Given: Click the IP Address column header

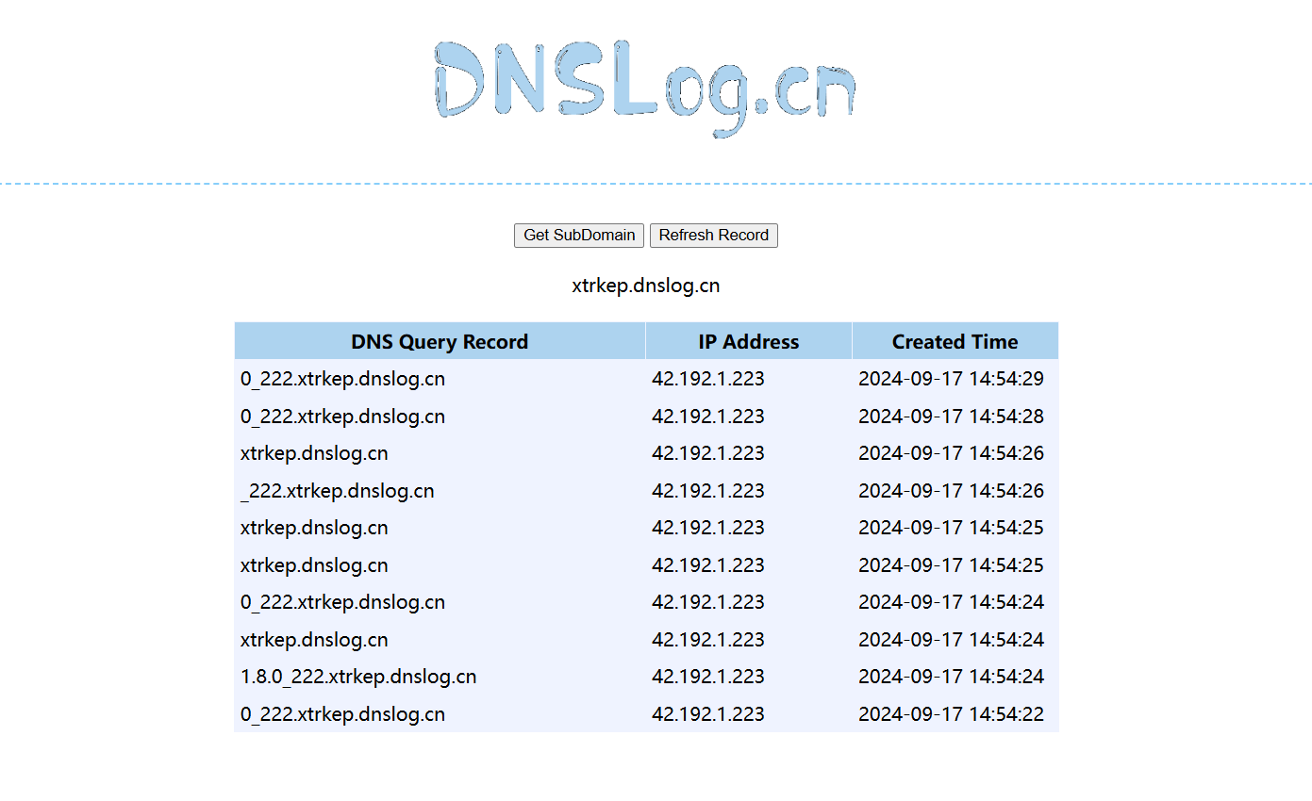Looking at the screenshot, I should (x=748, y=342).
